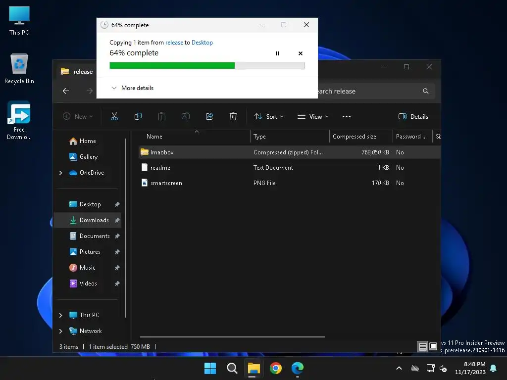This screenshot has width=507, height=380.
Task: Select the release window tab
Action: tap(77, 71)
